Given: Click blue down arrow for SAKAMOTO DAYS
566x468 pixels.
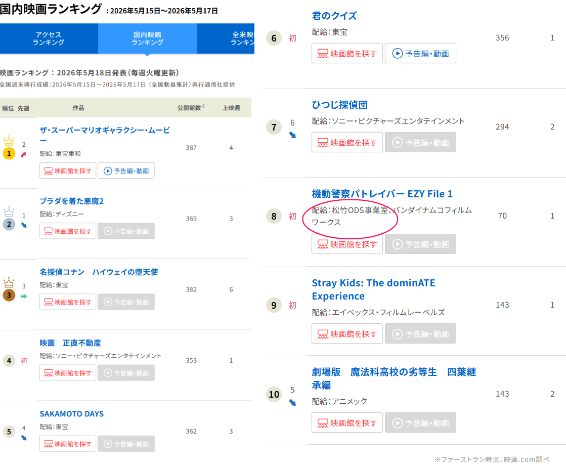Looking at the screenshot, I should pyautogui.click(x=24, y=438).
